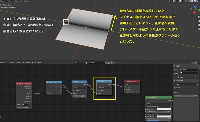This screenshot has height=122, width=200.
Task: Switch perspective/orthographic grid icon
Action: click(199, 29)
